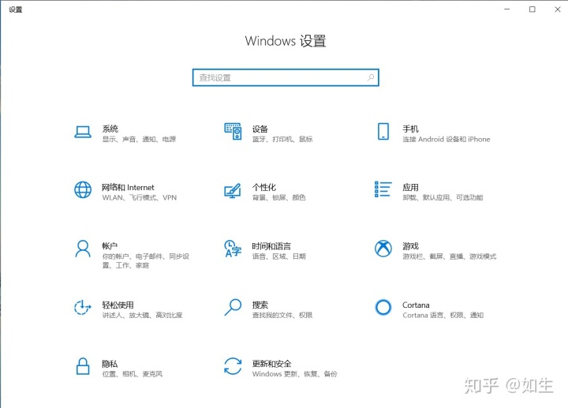
Task: Click the 更新和安全 refresh arrows icon
Action: [x=233, y=366]
